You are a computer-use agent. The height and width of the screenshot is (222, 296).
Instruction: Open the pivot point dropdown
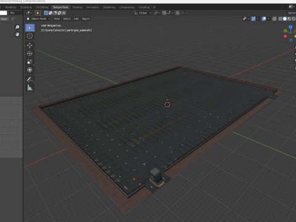click(157, 13)
